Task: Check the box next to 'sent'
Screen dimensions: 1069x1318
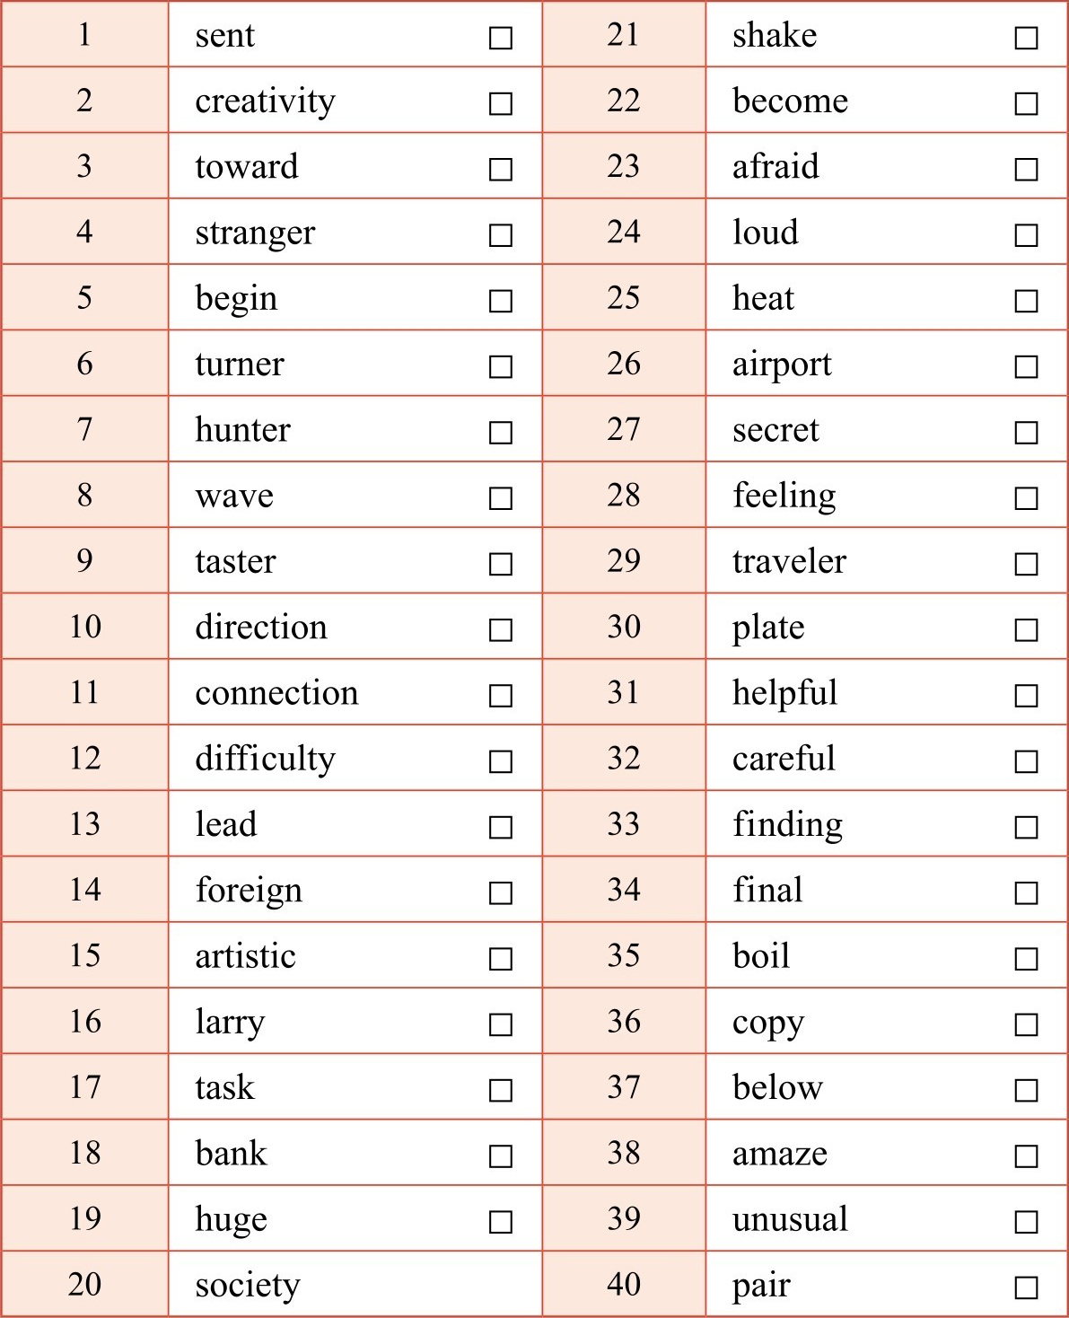Action: [x=501, y=38]
